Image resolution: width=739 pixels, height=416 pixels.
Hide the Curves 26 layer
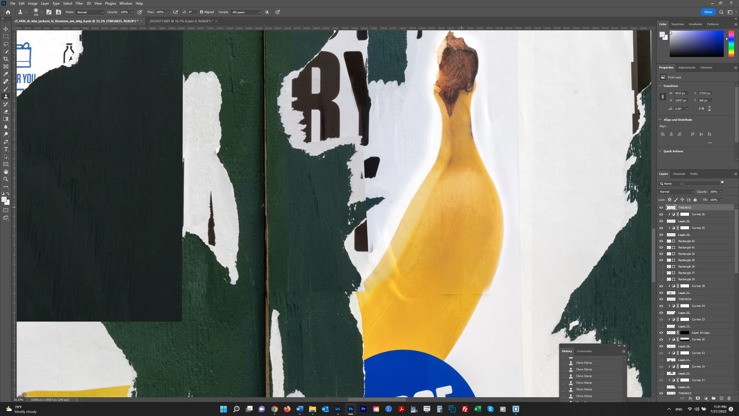click(x=661, y=214)
